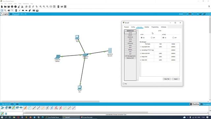Click the workspace horizontal scrollbar
Viewport: 211px width, 119px height.
click(x=50, y=101)
